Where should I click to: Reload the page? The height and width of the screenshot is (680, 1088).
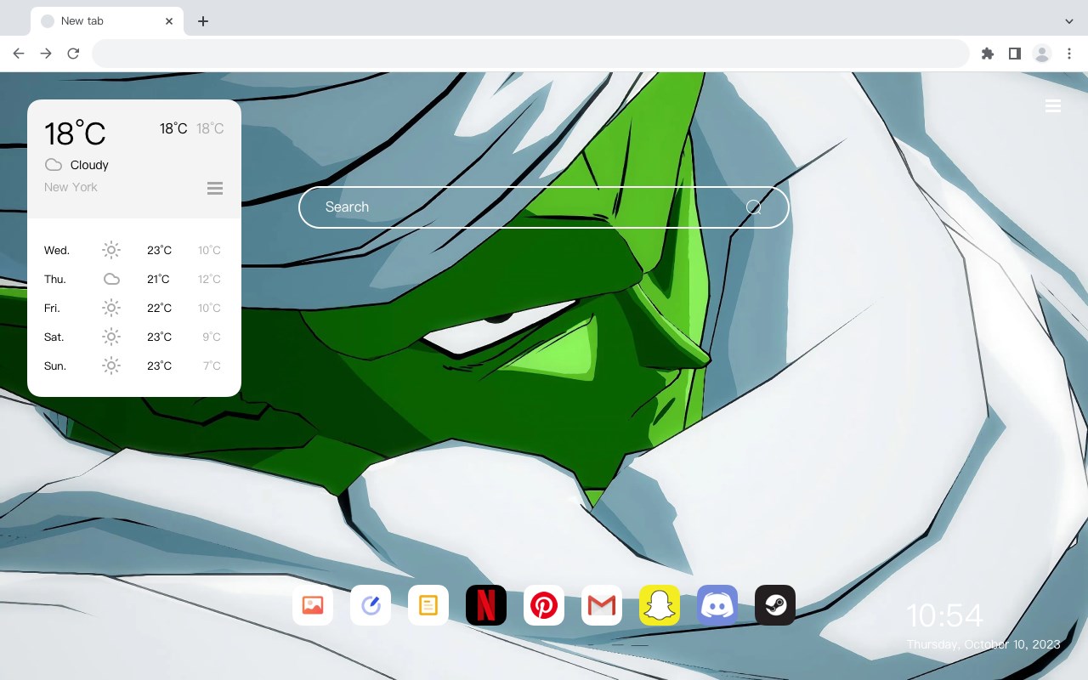click(73, 54)
